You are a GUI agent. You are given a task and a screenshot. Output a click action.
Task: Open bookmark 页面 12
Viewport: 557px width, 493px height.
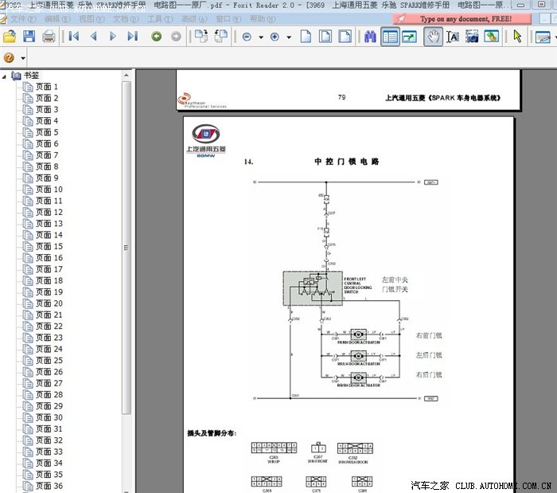click(49, 212)
